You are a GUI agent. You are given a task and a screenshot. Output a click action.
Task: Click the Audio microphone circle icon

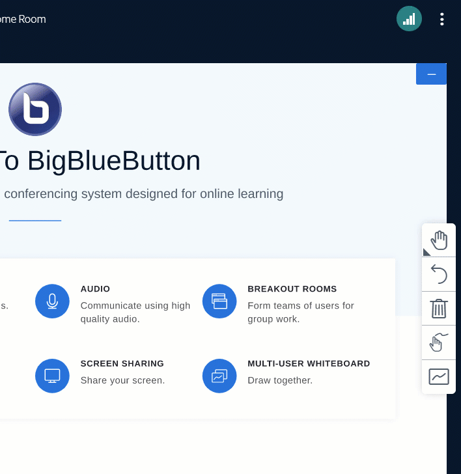(x=52, y=301)
